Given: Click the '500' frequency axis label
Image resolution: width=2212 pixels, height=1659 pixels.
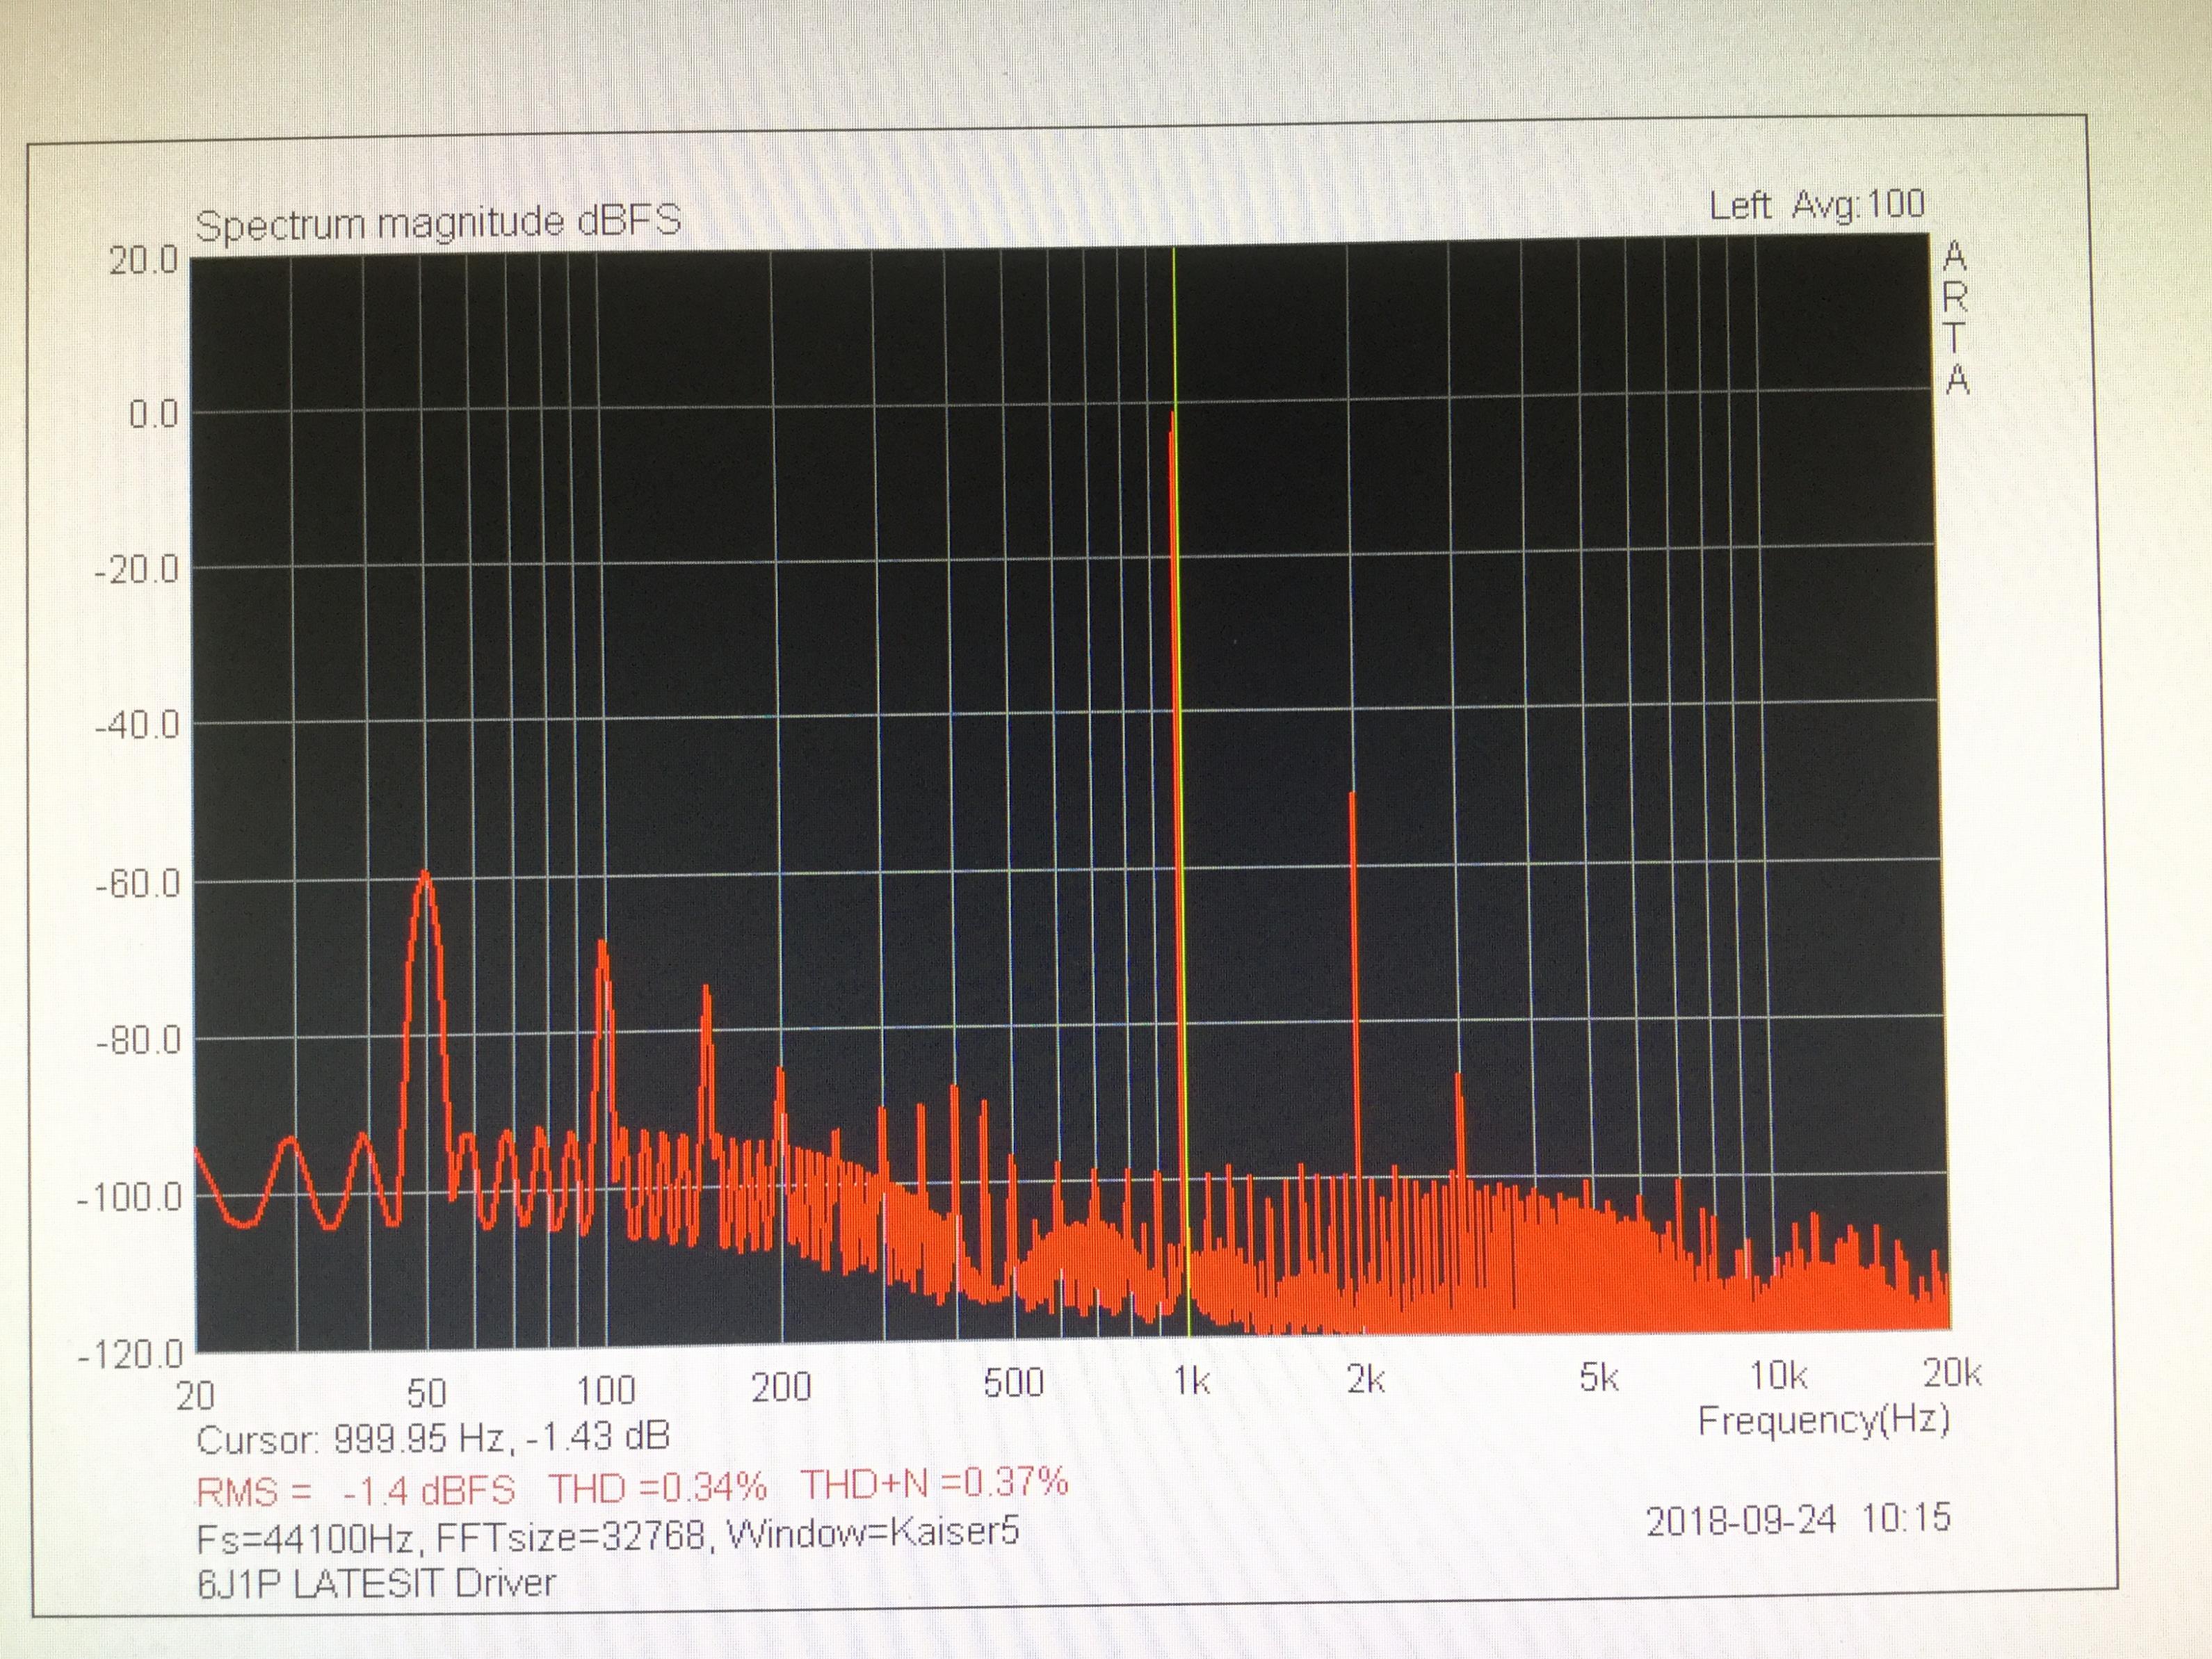Looking at the screenshot, I should (1013, 1384).
